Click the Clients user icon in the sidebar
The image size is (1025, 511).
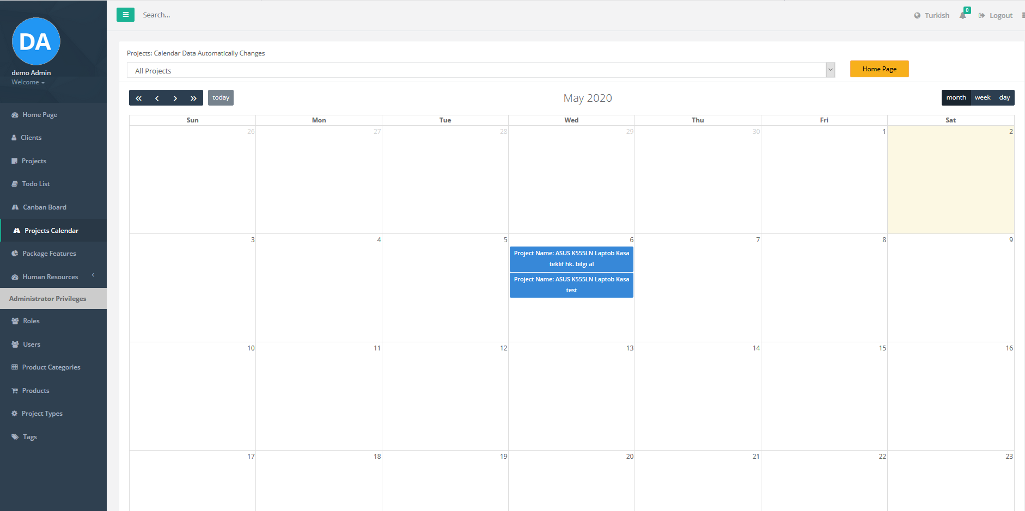(14, 138)
